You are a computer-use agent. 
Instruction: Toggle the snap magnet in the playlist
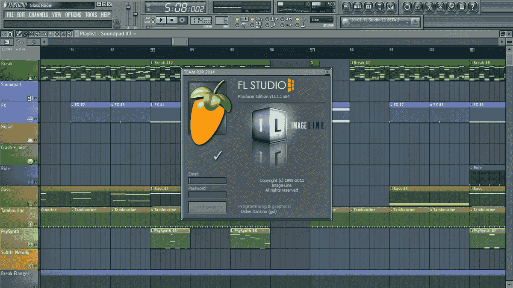[10, 34]
